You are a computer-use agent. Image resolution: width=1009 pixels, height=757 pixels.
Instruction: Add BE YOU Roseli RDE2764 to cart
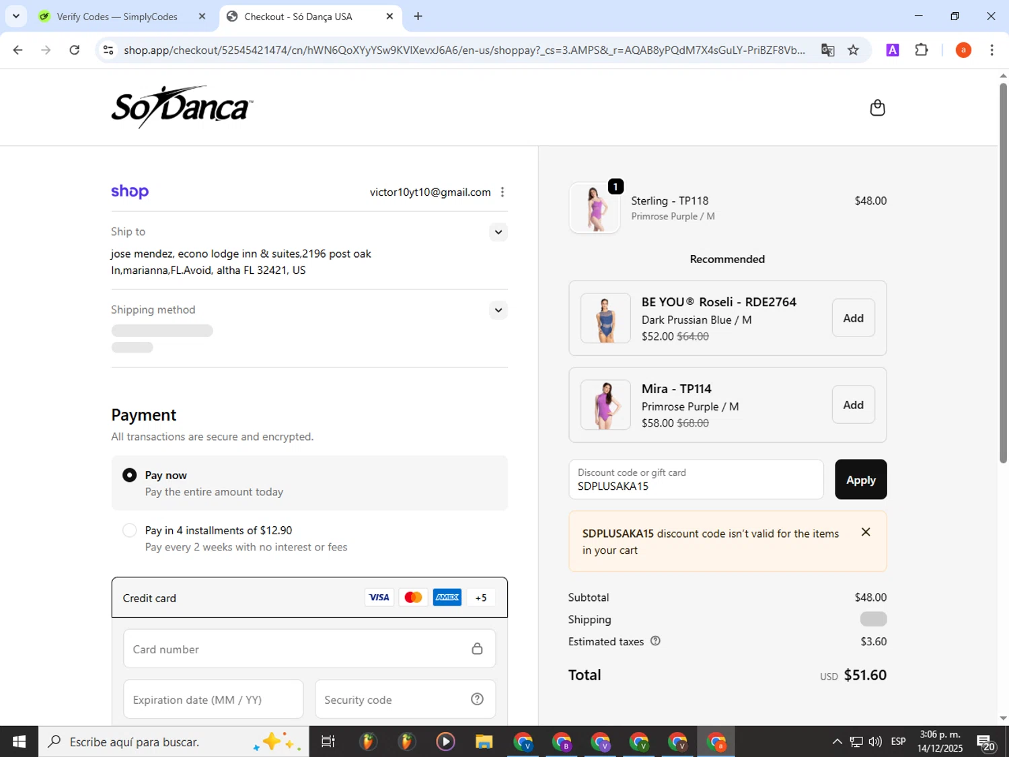click(x=853, y=318)
